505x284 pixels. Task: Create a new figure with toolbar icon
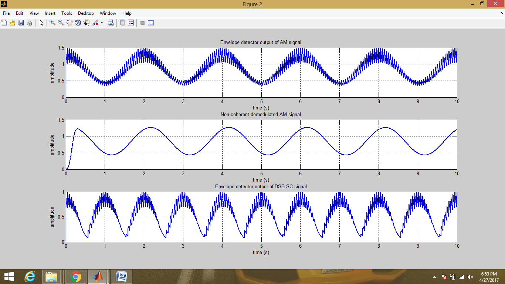point(4,23)
